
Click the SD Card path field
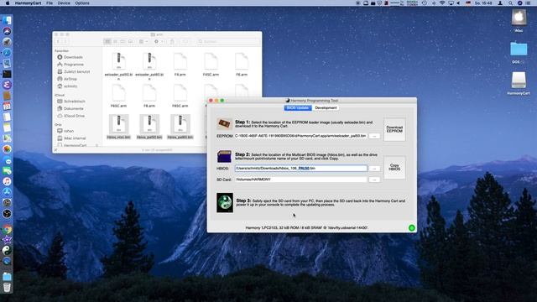pos(300,180)
